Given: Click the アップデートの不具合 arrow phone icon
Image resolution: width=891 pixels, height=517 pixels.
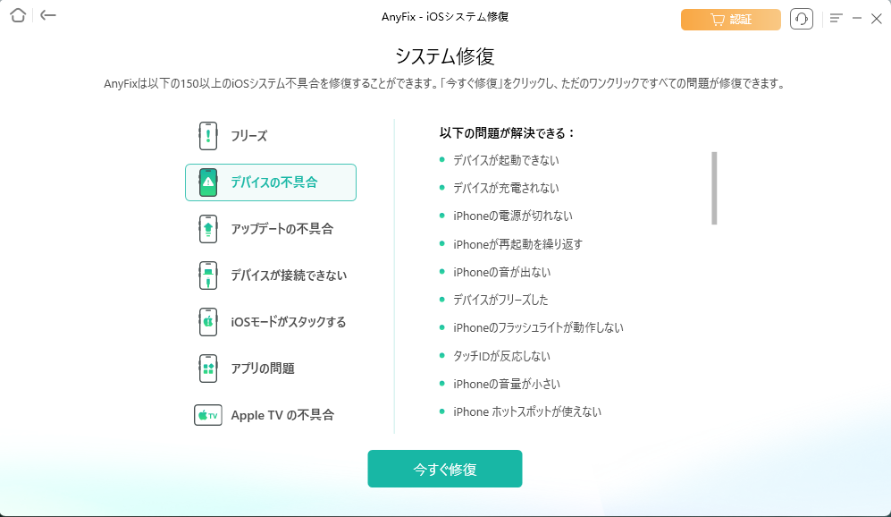Looking at the screenshot, I should (x=208, y=229).
